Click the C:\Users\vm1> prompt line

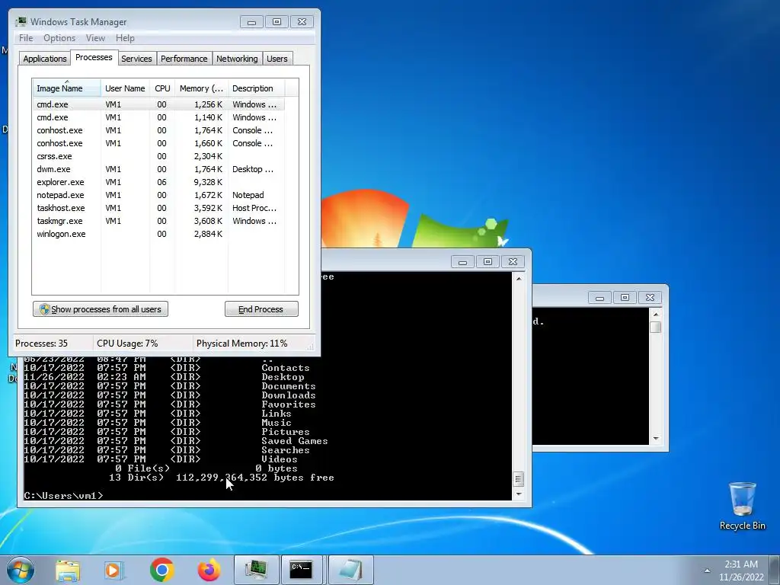pos(64,495)
